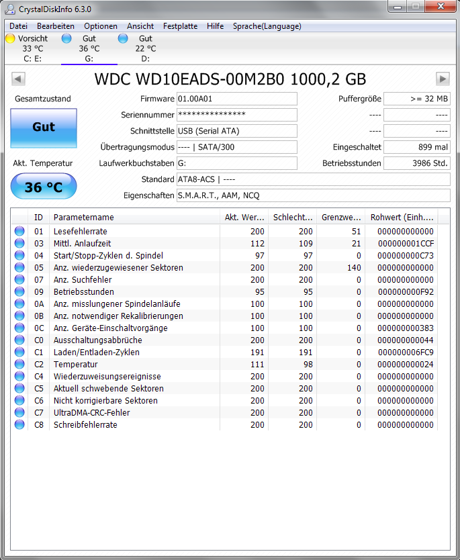Click status orb of wiederzugewiesener Sektoren row
Viewport: 460px width, 560px height.
(19, 267)
